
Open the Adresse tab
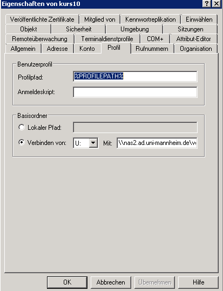coord(57,49)
